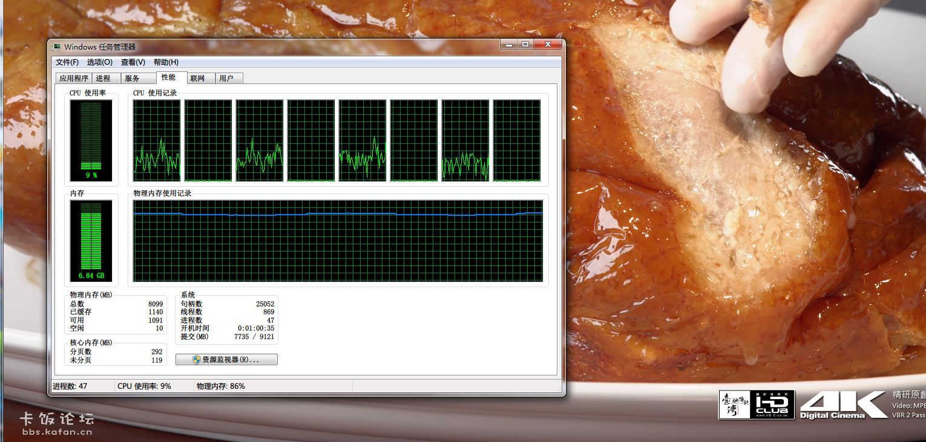Minimize the Task Manager window

(509, 45)
